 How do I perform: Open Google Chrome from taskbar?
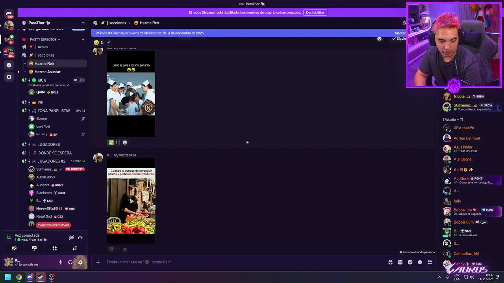[19, 277]
